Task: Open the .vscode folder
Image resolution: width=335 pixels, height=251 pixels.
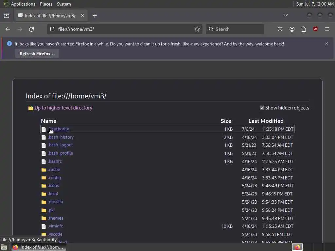Action: (x=55, y=234)
